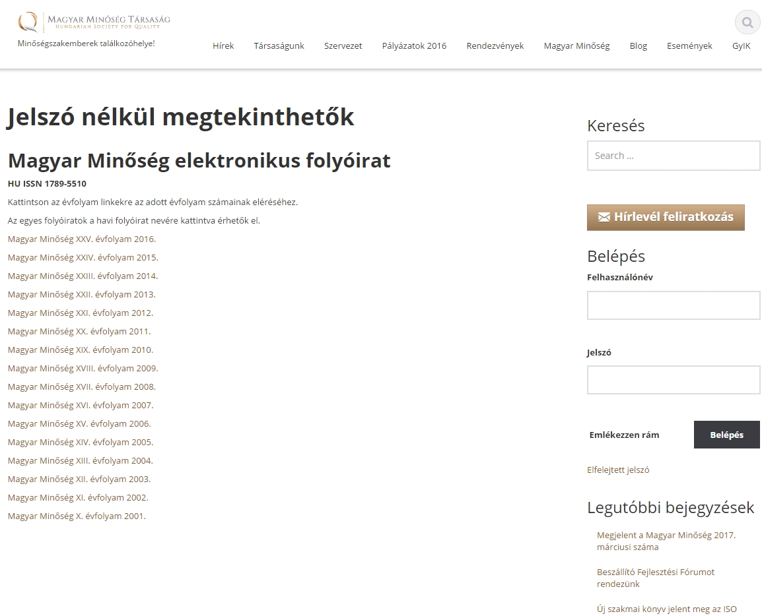Open the Magyar Minőség menu item
Image resolution: width=762 pixels, height=616 pixels.
click(x=576, y=46)
